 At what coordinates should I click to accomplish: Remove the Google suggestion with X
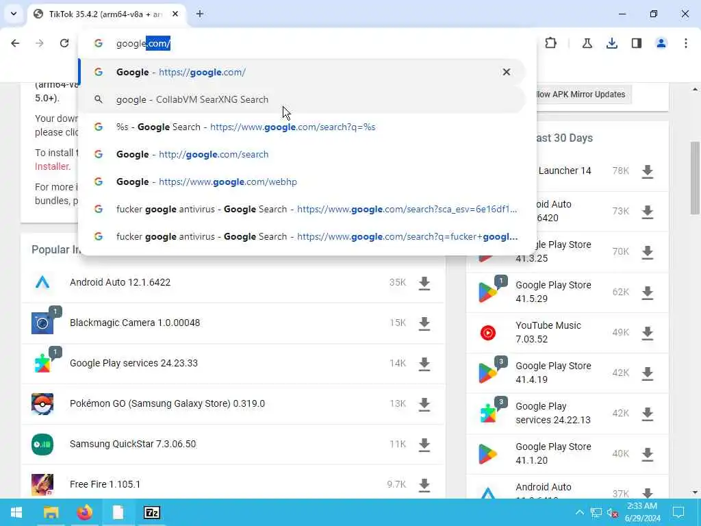click(x=506, y=72)
